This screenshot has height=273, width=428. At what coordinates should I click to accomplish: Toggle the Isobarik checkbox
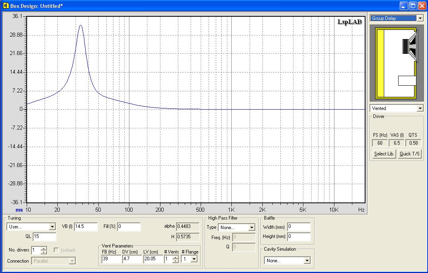click(x=56, y=250)
